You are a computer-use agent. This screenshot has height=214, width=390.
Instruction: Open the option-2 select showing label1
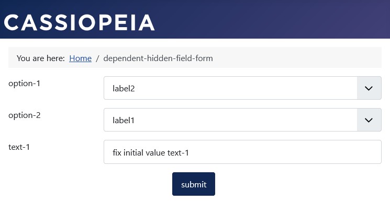[x=230, y=120]
